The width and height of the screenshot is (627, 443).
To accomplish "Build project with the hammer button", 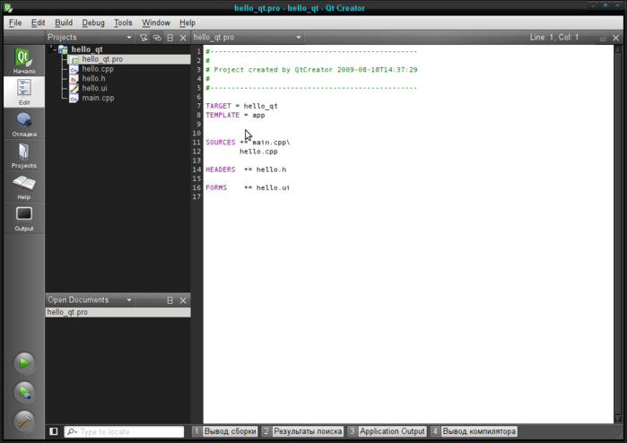I will [x=24, y=421].
